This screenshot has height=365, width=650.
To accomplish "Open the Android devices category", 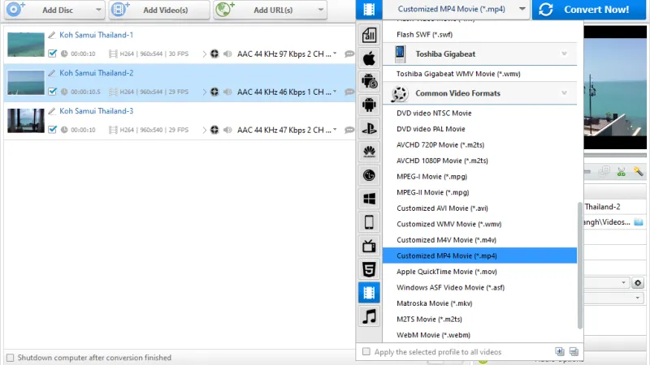I will [x=369, y=105].
